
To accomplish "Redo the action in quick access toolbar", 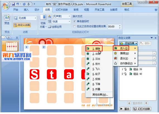I will click(24, 4).
